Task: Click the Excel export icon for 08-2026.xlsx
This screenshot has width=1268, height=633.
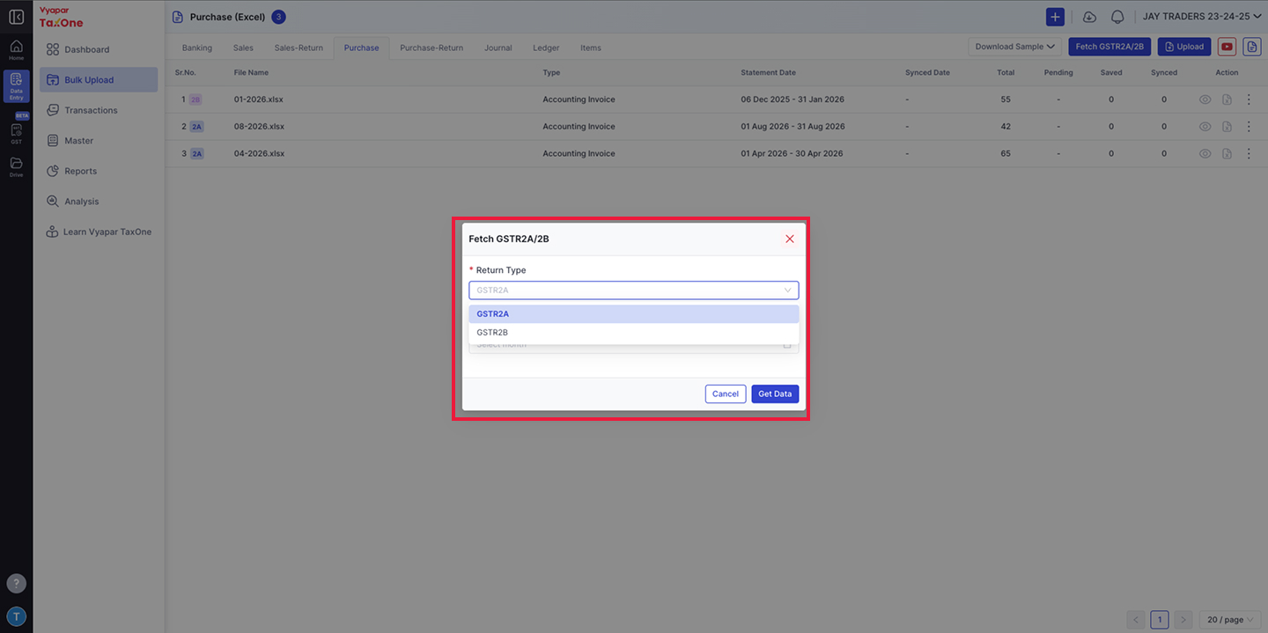Action: 1227,127
